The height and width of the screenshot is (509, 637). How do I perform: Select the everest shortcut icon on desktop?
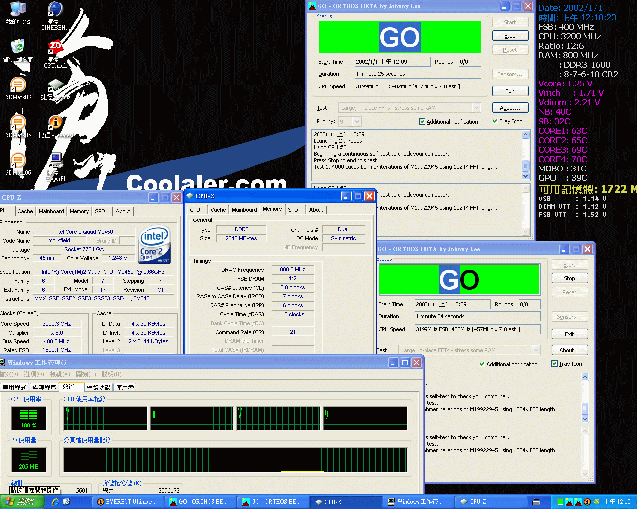coord(55,126)
